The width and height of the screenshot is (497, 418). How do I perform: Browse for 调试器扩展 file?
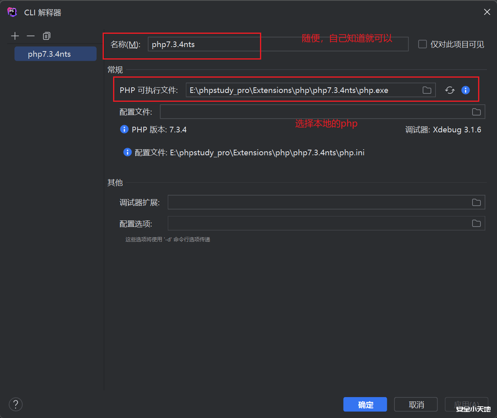476,202
